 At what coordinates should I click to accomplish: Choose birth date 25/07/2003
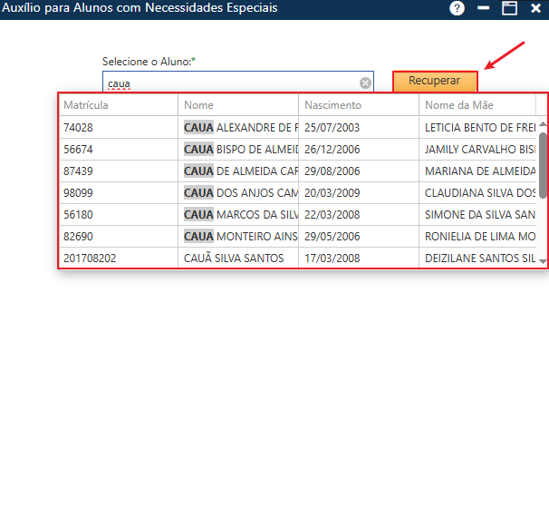(332, 128)
